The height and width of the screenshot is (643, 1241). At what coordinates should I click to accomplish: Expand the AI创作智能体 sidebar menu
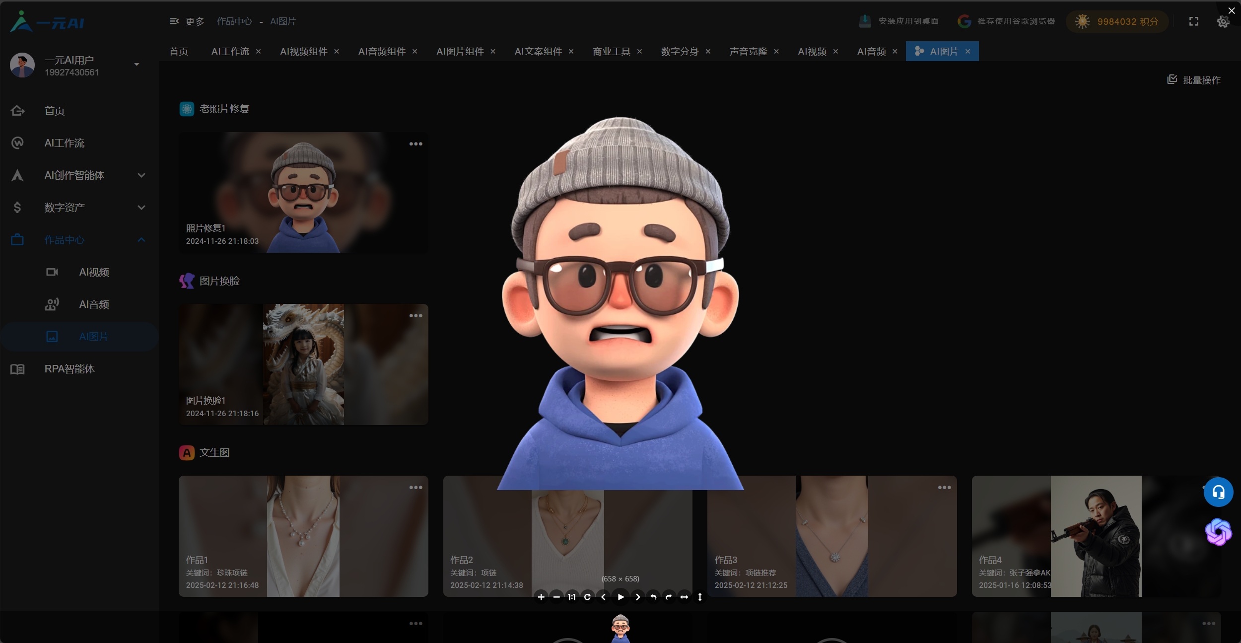(141, 175)
